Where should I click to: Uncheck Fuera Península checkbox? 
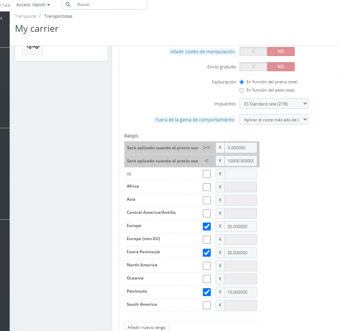(207, 252)
